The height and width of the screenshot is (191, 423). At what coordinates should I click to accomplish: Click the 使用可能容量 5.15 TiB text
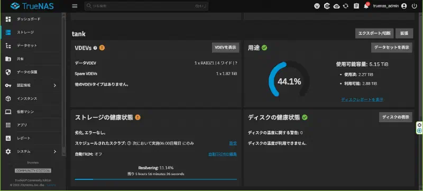(x=362, y=64)
